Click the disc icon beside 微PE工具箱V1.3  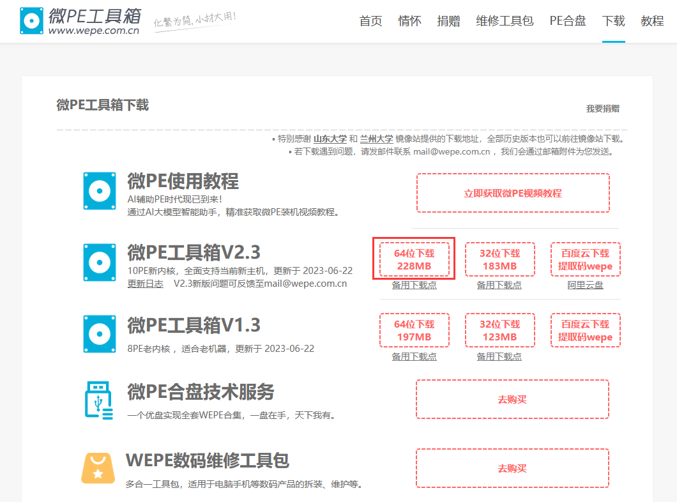point(99,334)
